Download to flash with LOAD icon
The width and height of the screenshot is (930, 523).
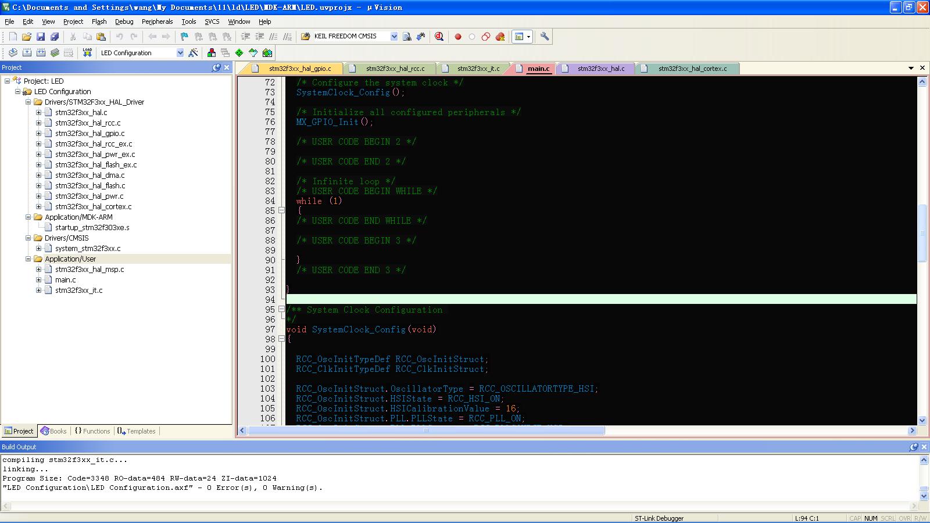click(87, 53)
